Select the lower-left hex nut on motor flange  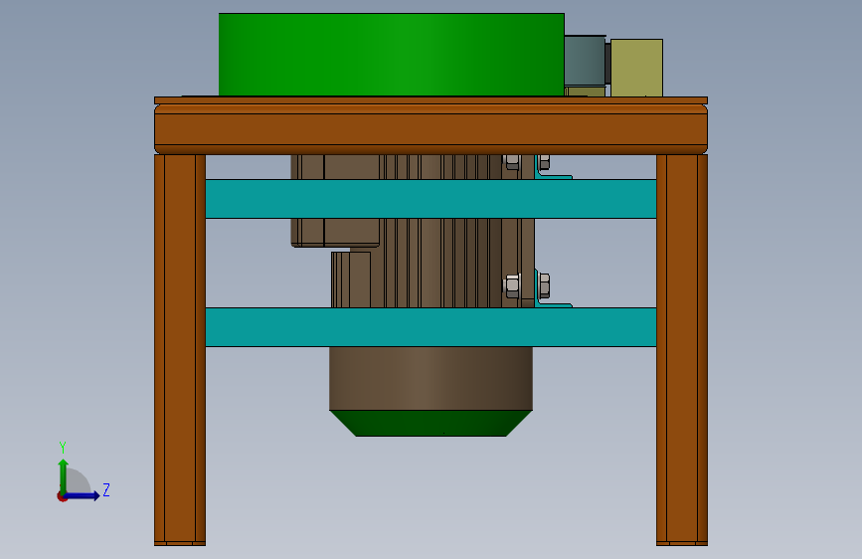point(512,285)
